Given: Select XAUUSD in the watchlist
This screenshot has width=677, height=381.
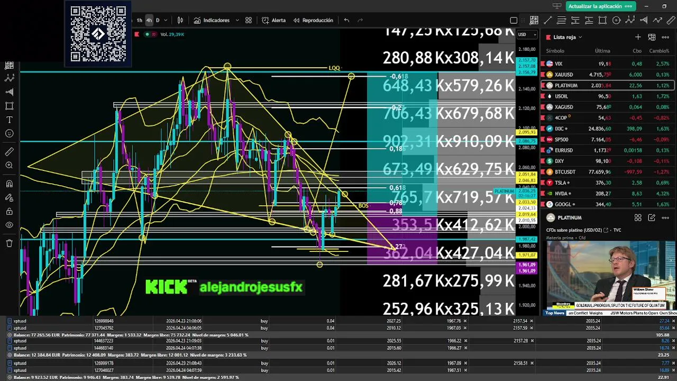Looking at the screenshot, I should click(607, 75).
